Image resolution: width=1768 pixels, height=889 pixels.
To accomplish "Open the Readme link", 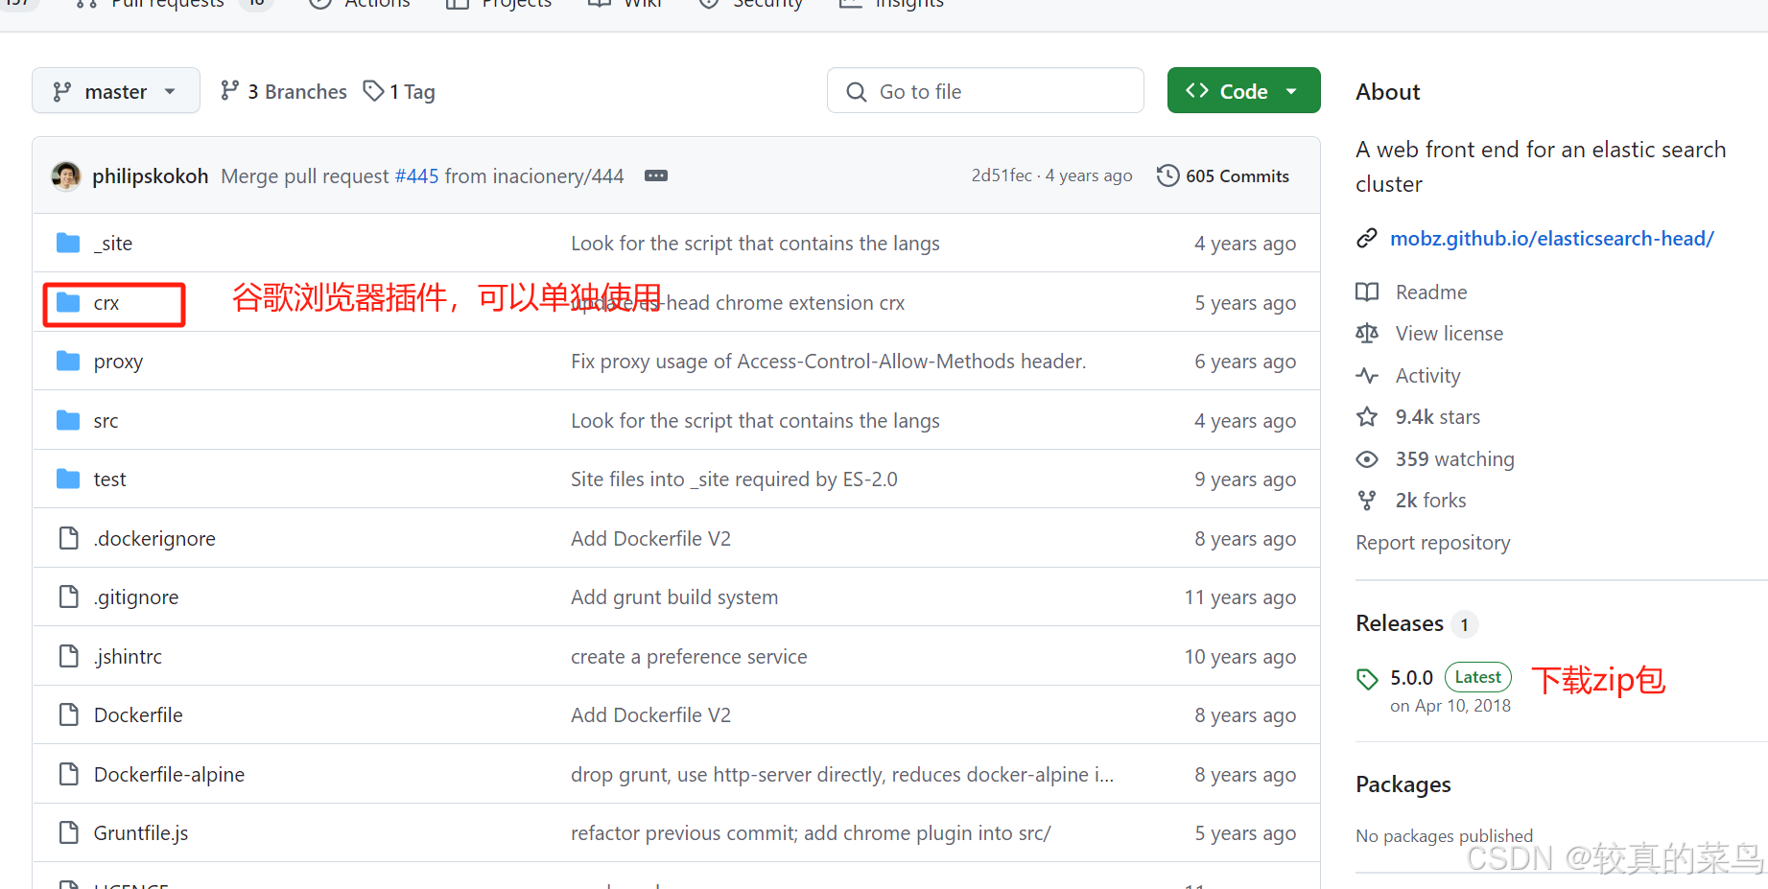I will 1430,292.
